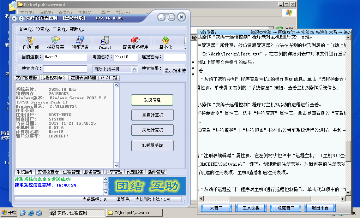Viewport: 360px width, 218px height.
Task: Open the 文件 menu in Gray Pigeon
Action: click(26, 29)
